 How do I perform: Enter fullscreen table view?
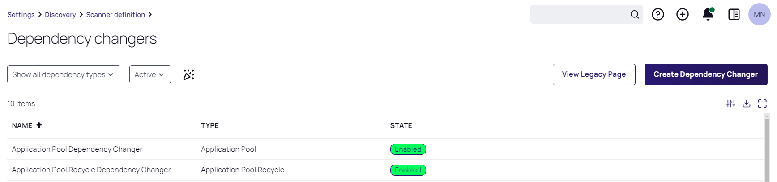click(x=762, y=103)
